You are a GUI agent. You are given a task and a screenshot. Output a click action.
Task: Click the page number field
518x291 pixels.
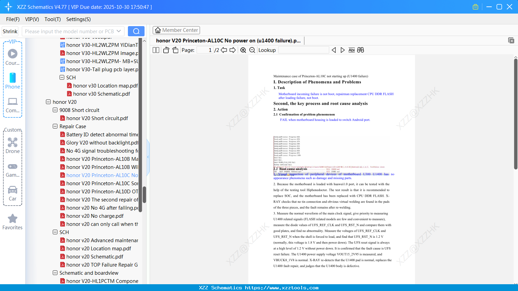click(x=205, y=50)
